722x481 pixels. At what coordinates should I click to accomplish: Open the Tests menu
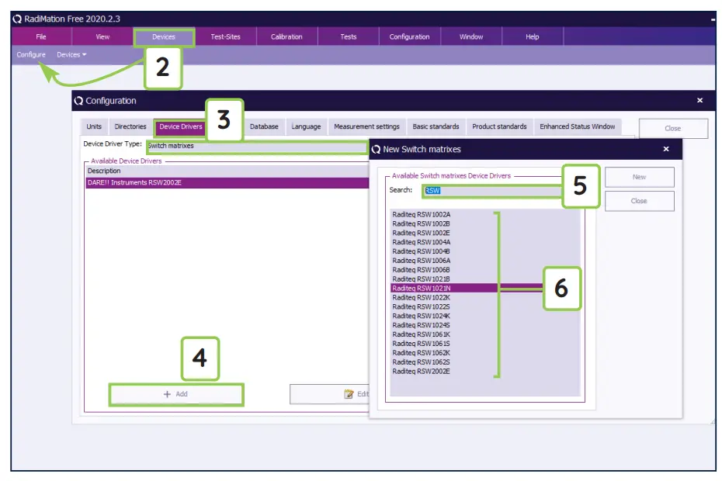(x=348, y=36)
